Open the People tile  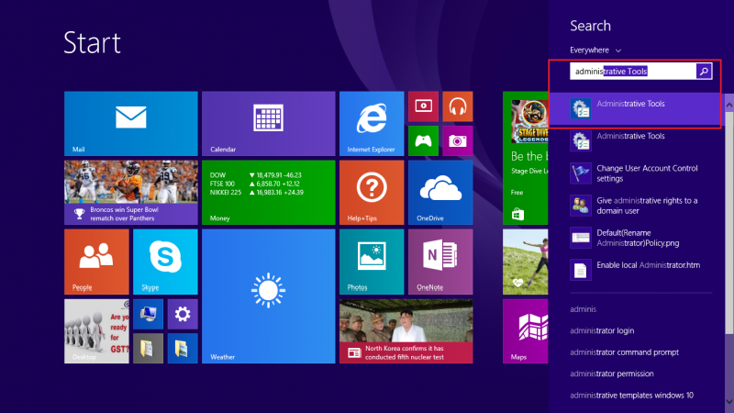point(96,262)
